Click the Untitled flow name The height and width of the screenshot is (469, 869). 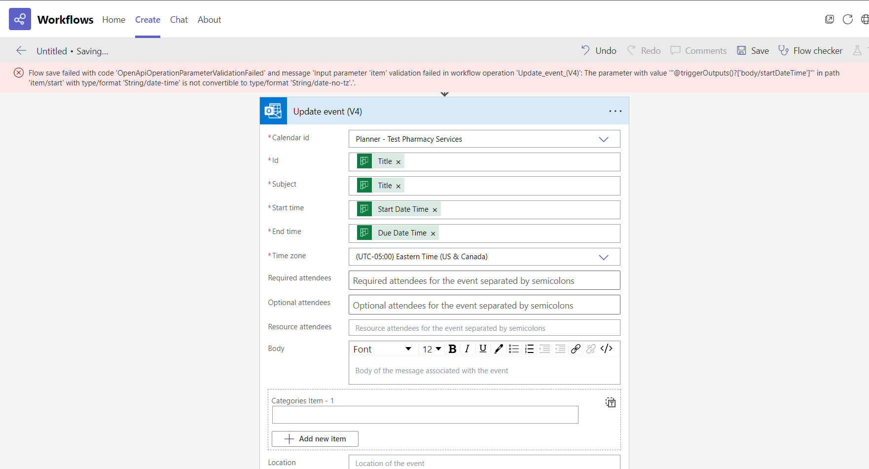click(52, 51)
